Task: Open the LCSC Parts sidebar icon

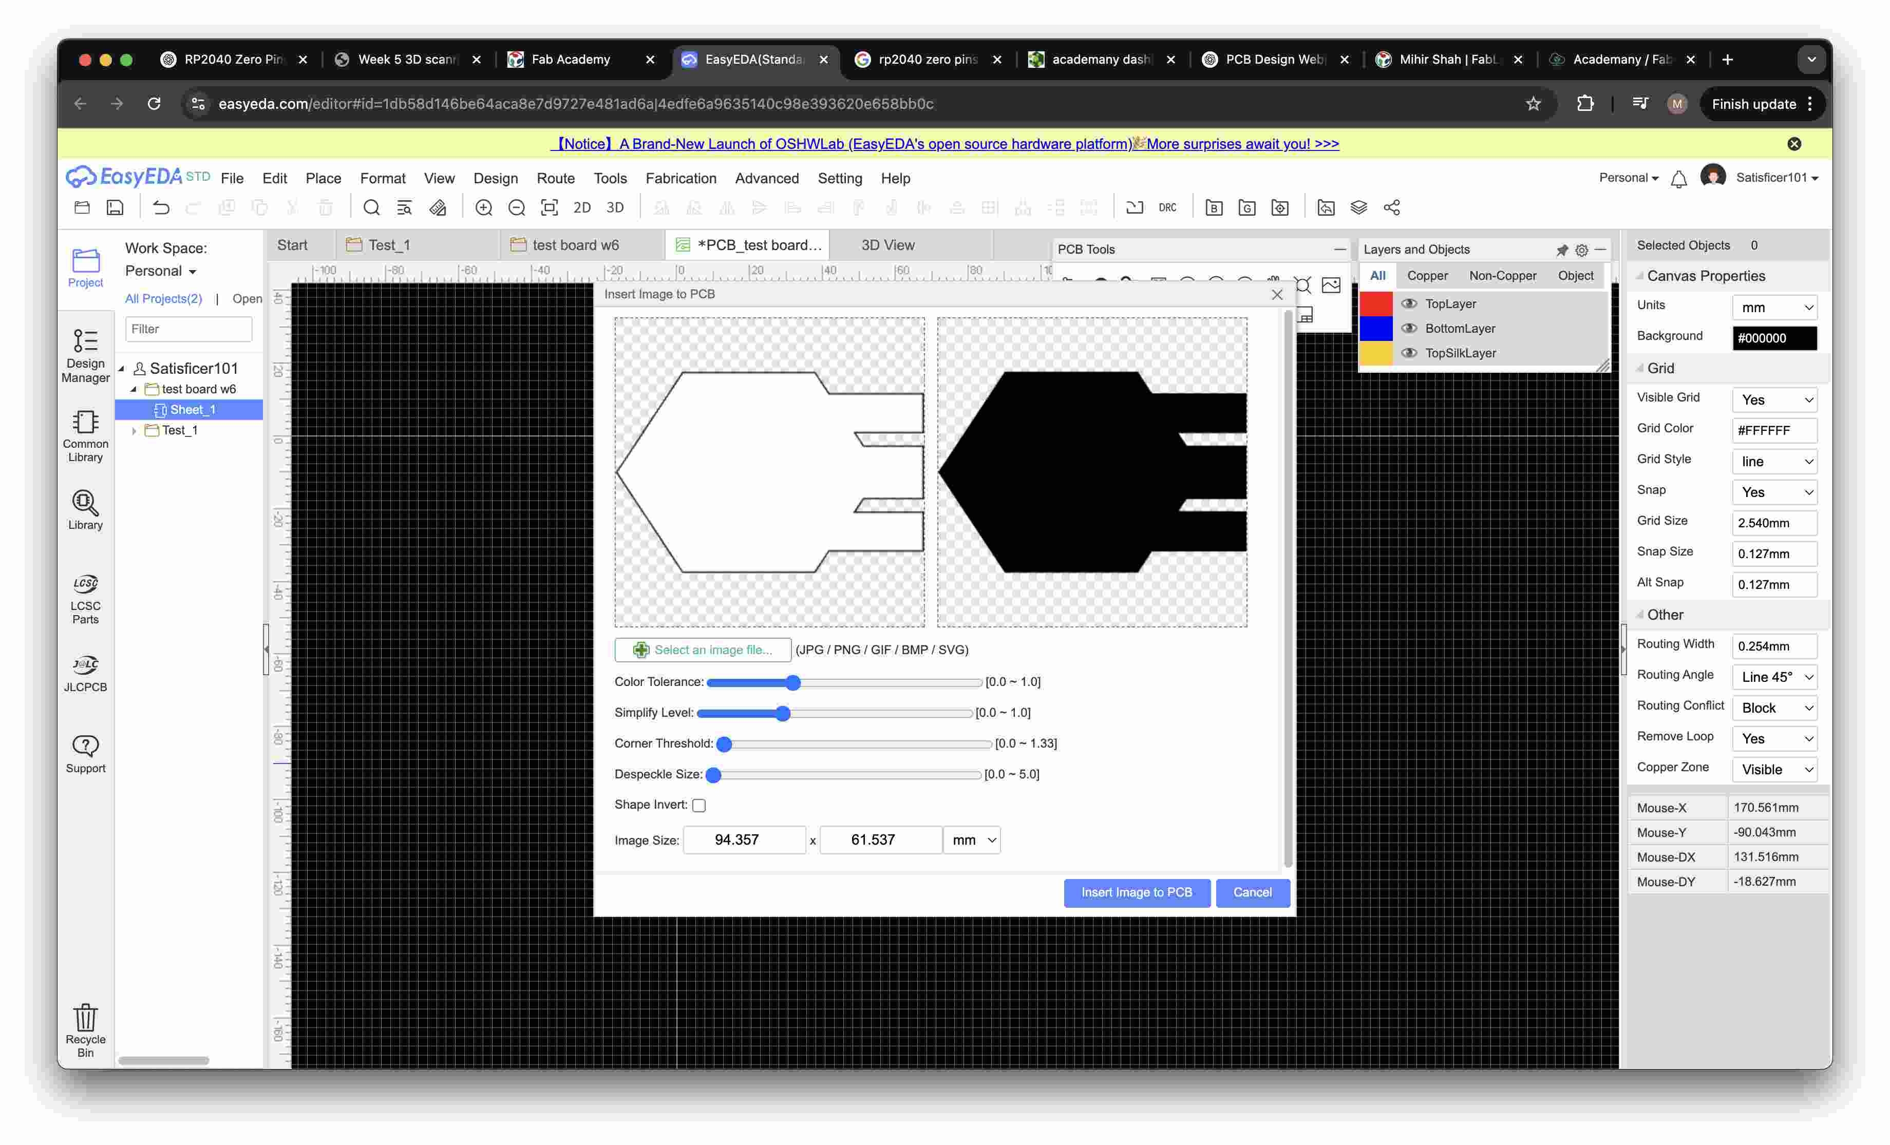Action: 85,599
